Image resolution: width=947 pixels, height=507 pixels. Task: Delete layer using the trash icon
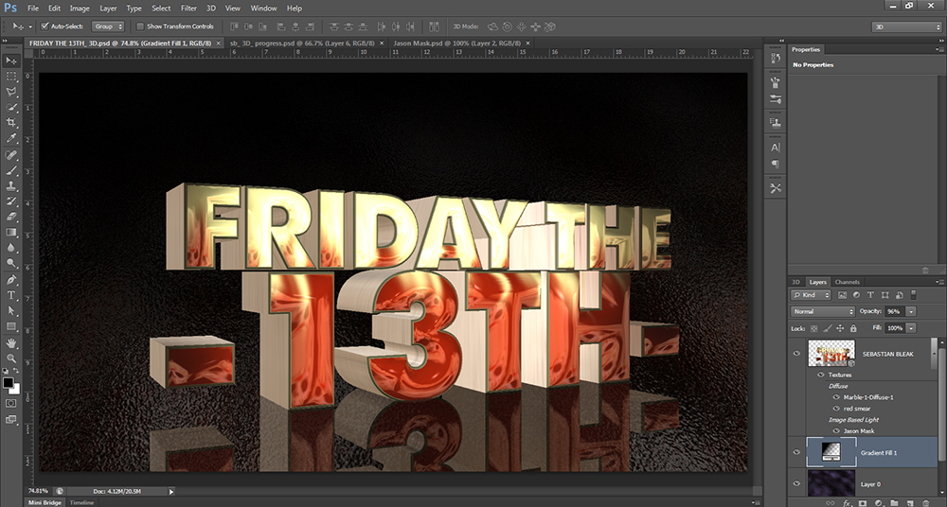point(924,501)
